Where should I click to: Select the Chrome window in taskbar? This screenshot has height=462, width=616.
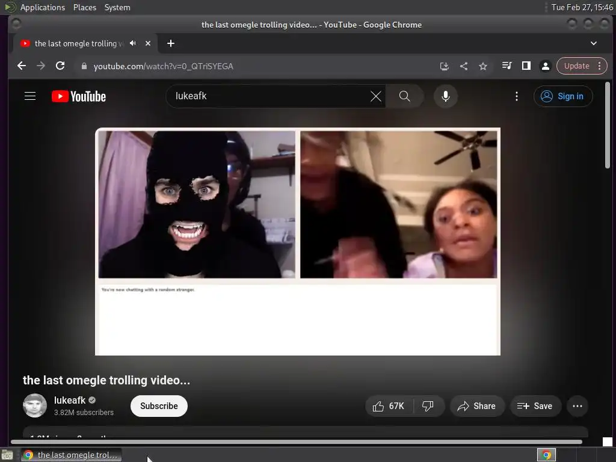[72, 455]
